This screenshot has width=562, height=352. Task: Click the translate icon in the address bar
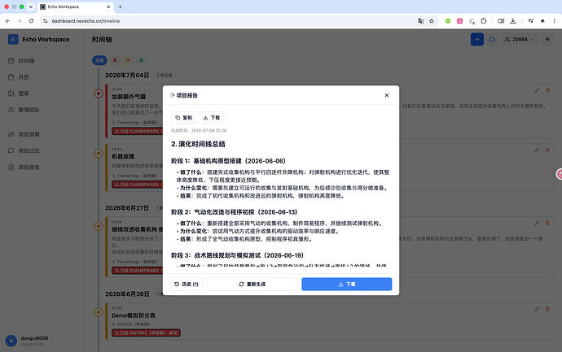(x=421, y=21)
